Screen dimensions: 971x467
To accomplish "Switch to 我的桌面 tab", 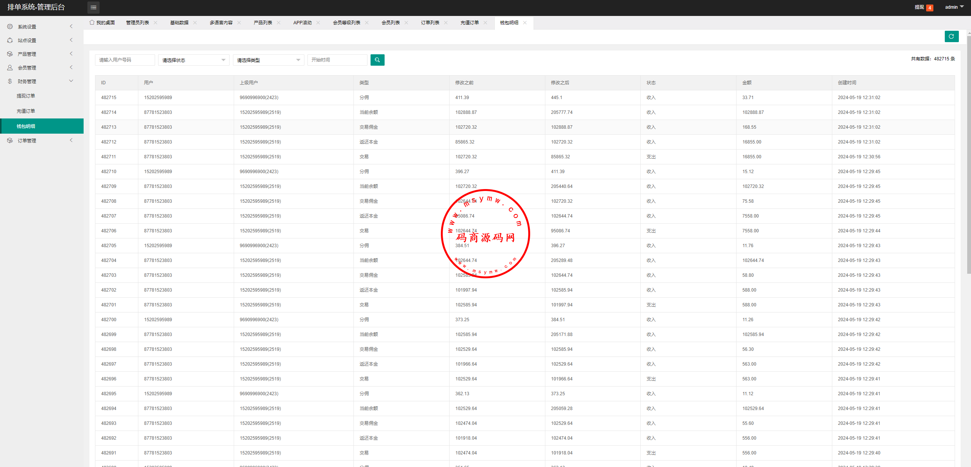I will coord(102,23).
